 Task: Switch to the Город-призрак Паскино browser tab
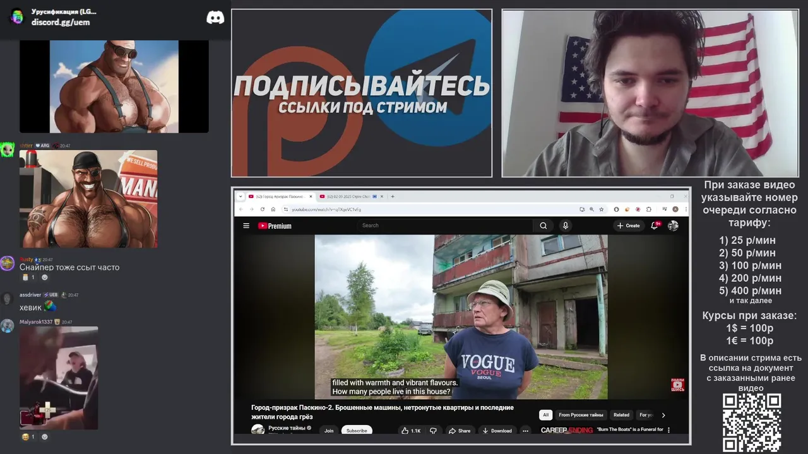tap(280, 196)
